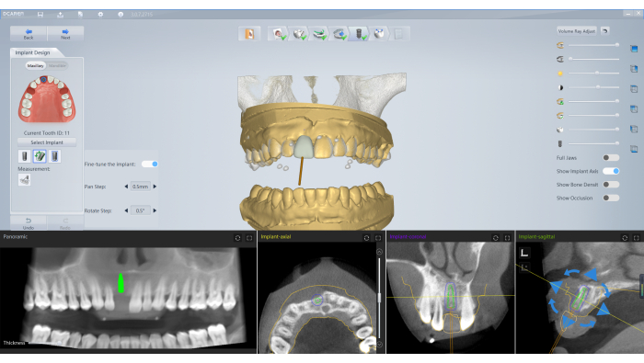Increase the Rotate Step value
The height and width of the screenshot is (363, 644).
point(155,210)
